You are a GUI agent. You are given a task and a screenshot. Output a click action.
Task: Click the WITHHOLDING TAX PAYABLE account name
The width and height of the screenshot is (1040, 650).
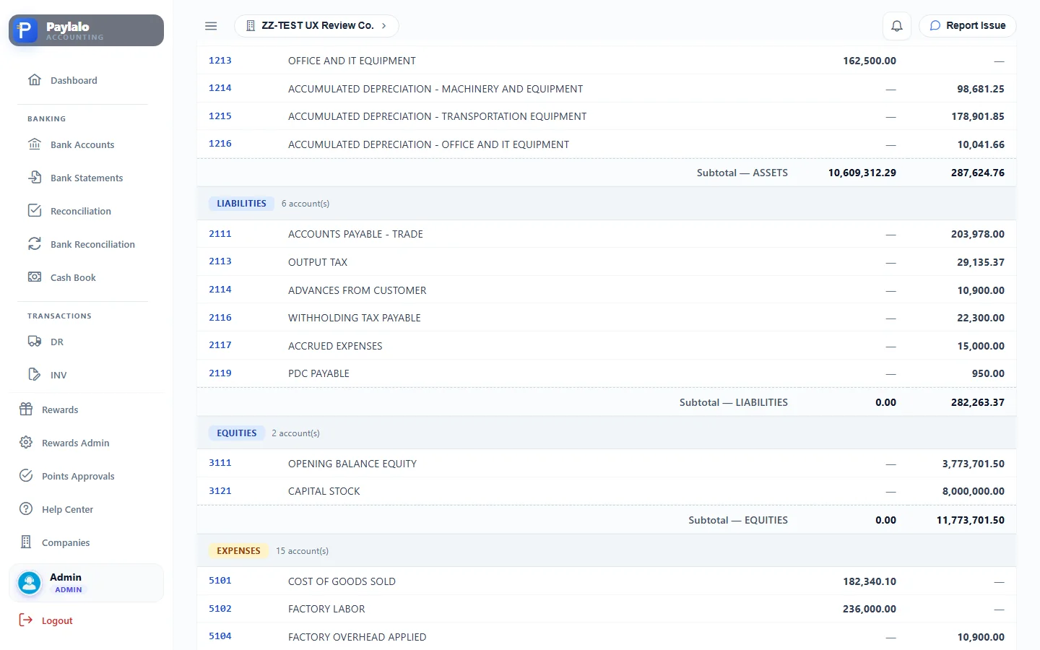coord(355,318)
